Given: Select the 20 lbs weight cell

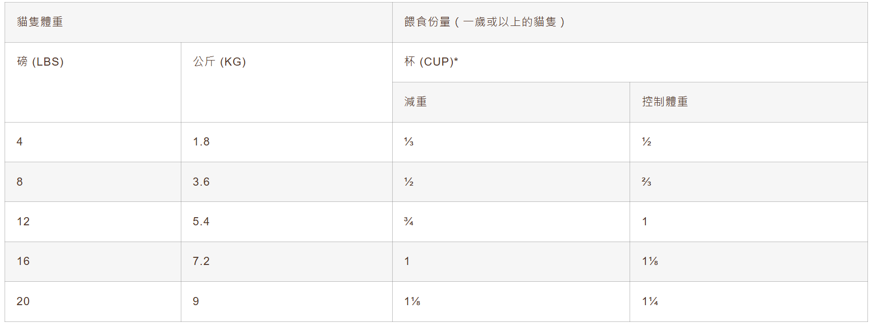Looking at the screenshot, I should [x=23, y=301].
